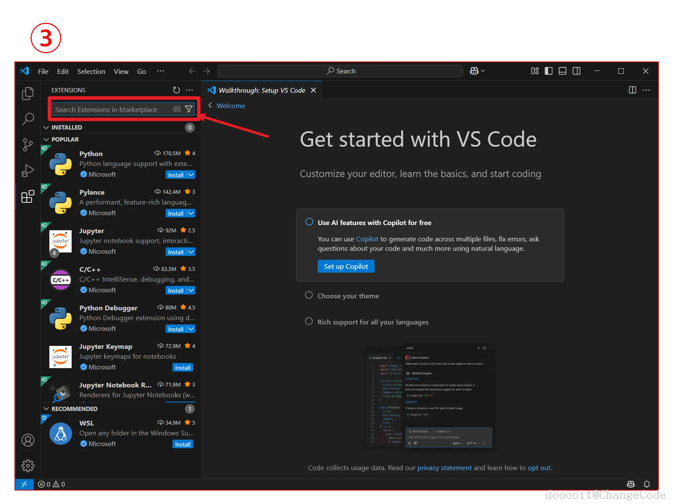This screenshot has width=673, height=504.
Task: Select Use AI features with Copilot step
Action: click(374, 223)
